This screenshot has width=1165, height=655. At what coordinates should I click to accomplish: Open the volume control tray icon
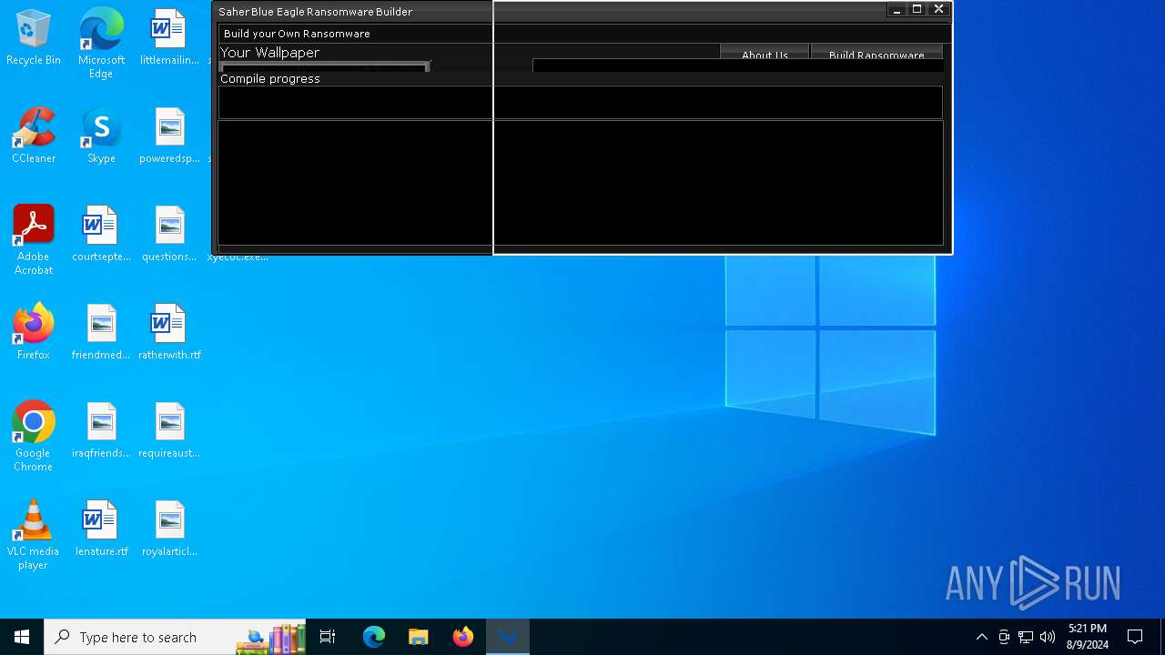click(x=1048, y=637)
